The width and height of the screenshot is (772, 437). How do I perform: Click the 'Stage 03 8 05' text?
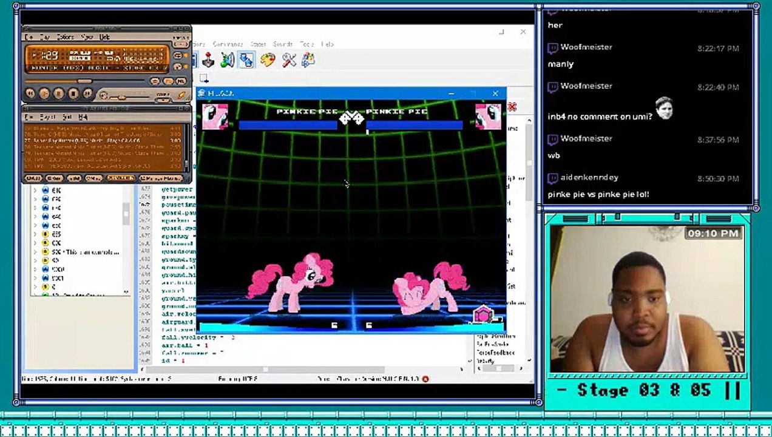pos(643,390)
